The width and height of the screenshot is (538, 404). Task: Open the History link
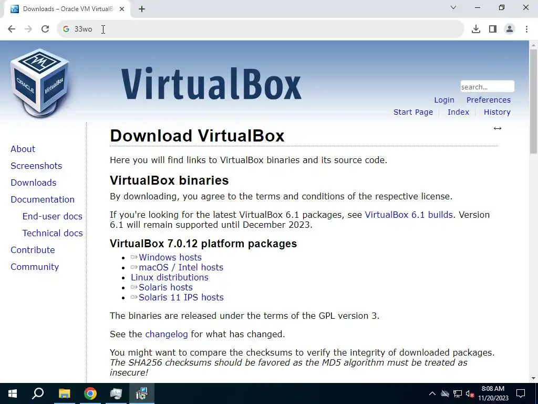coord(497,112)
